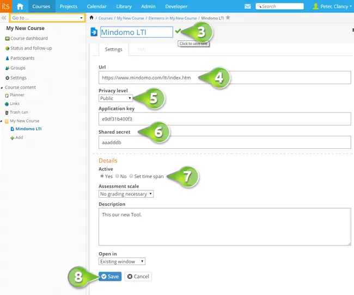Open the Assessment scale dropdown
Screen dimensions: 354x295
click(x=126, y=194)
